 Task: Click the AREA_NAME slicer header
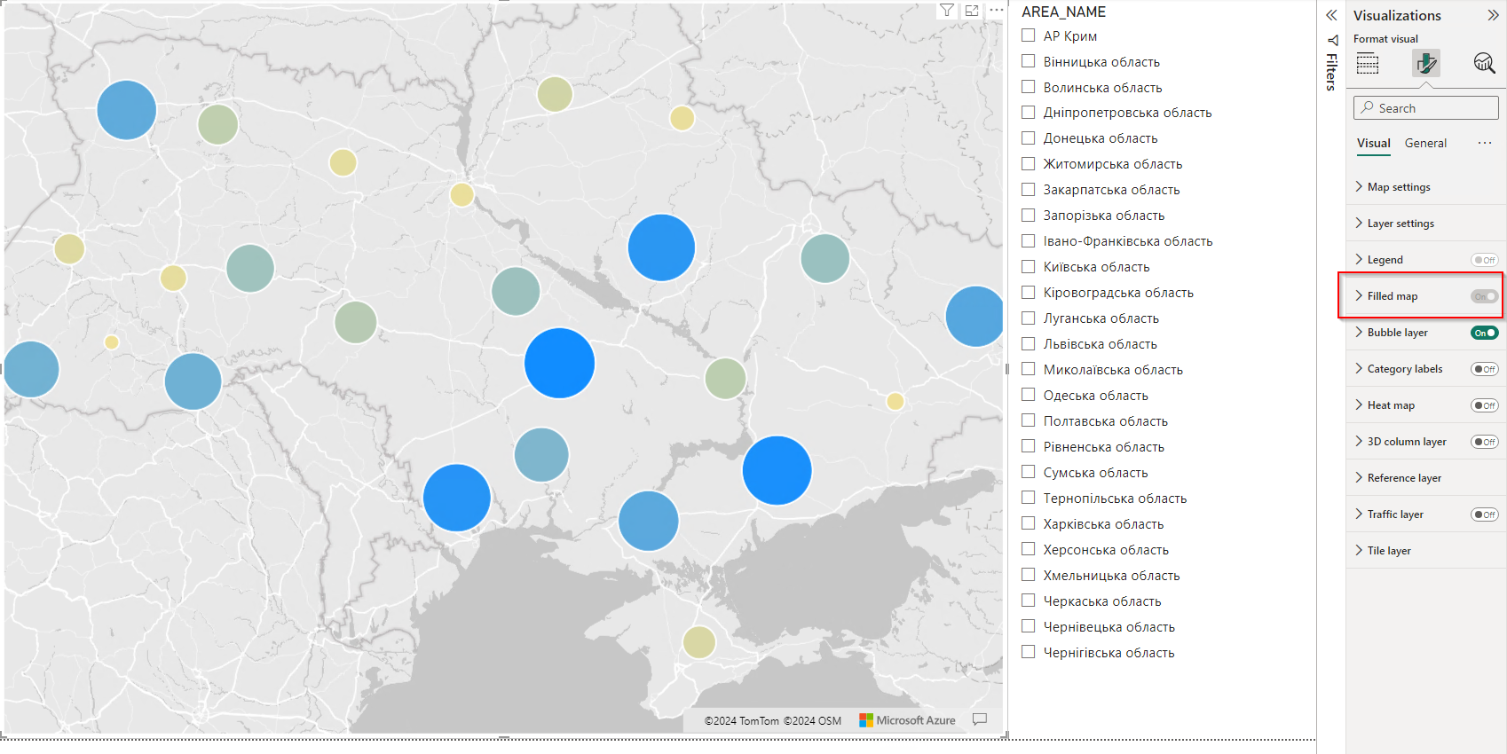1063,12
